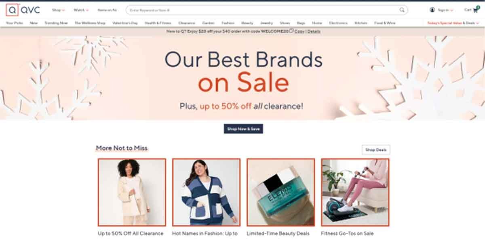The height and width of the screenshot is (242, 485).
Task: Open the Sign In dropdown arrow
Action: pyautogui.click(x=451, y=10)
